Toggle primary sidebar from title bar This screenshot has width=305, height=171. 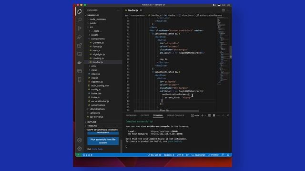coord(214,5)
